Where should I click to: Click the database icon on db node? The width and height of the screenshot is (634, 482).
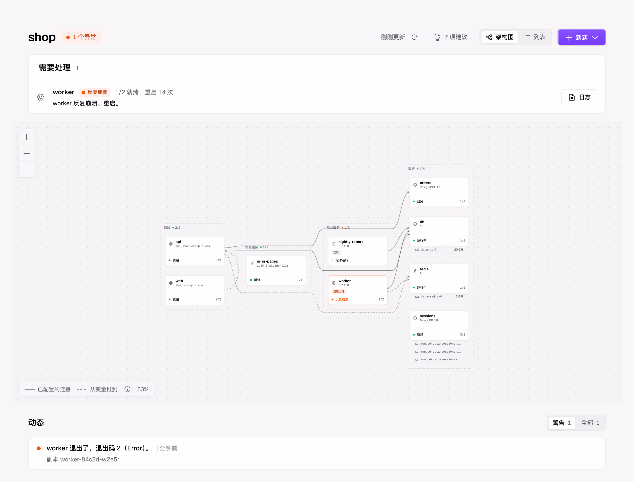point(415,224)
